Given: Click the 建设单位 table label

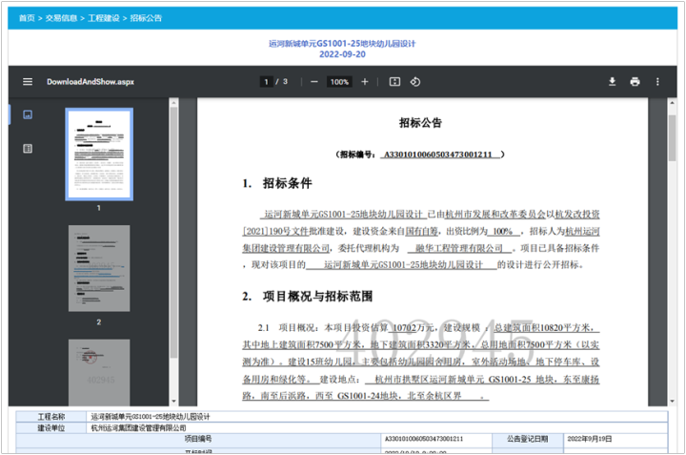Looking at the screenshot, I should click(x=51, y=428).
